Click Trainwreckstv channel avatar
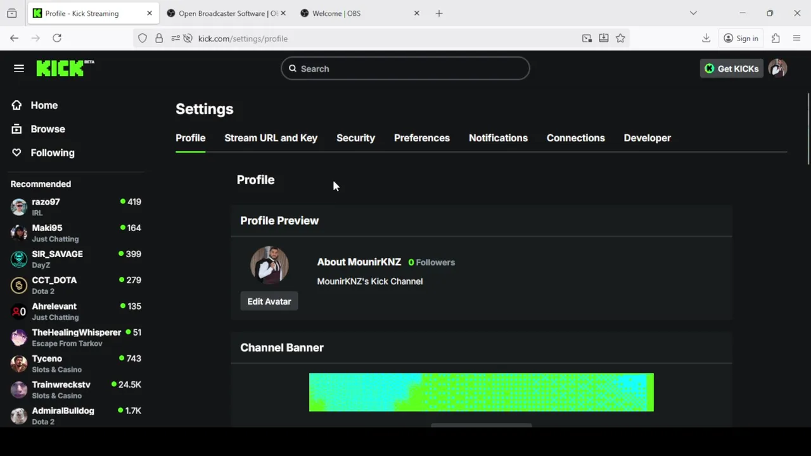 (x=19, y=389)
